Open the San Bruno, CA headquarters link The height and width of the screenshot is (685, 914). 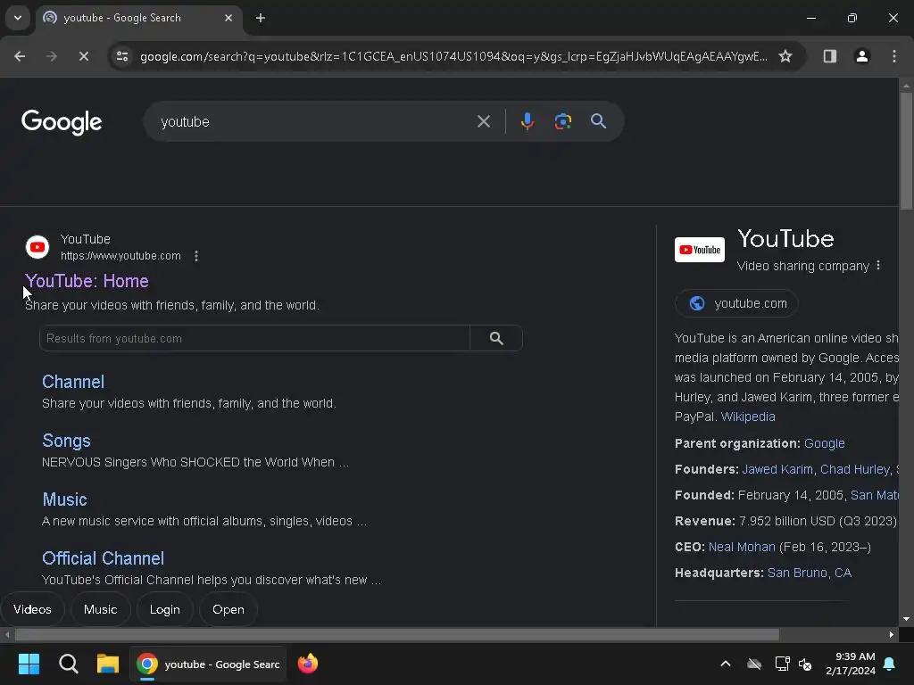810,574
